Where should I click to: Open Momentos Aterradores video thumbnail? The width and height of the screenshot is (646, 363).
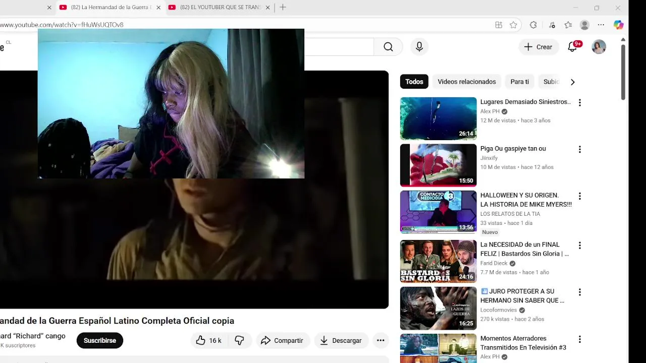(438, 348)
